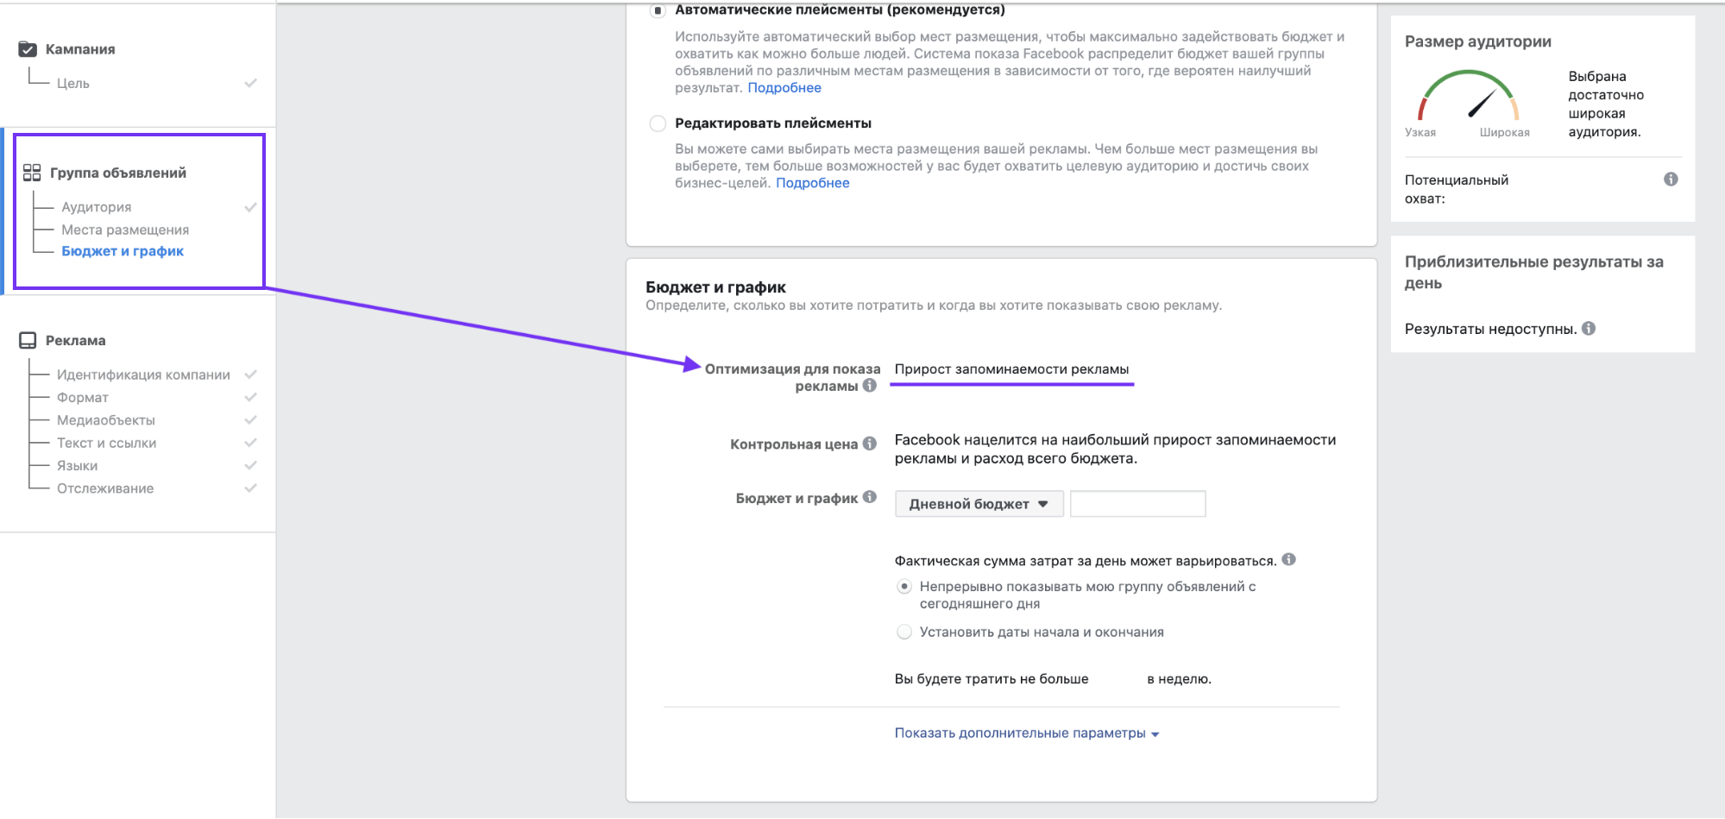Click the Реклама section icon
Viewport: 1725px width, 819px height.
[28, 340]
